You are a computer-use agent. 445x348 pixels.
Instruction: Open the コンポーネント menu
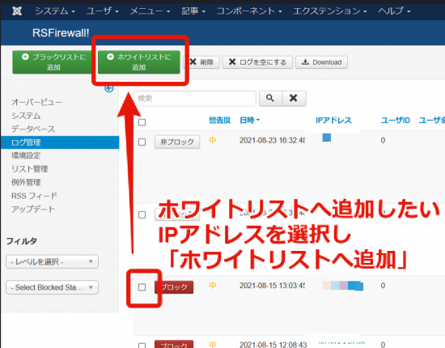pyautogui.click(x=249, y=11)
